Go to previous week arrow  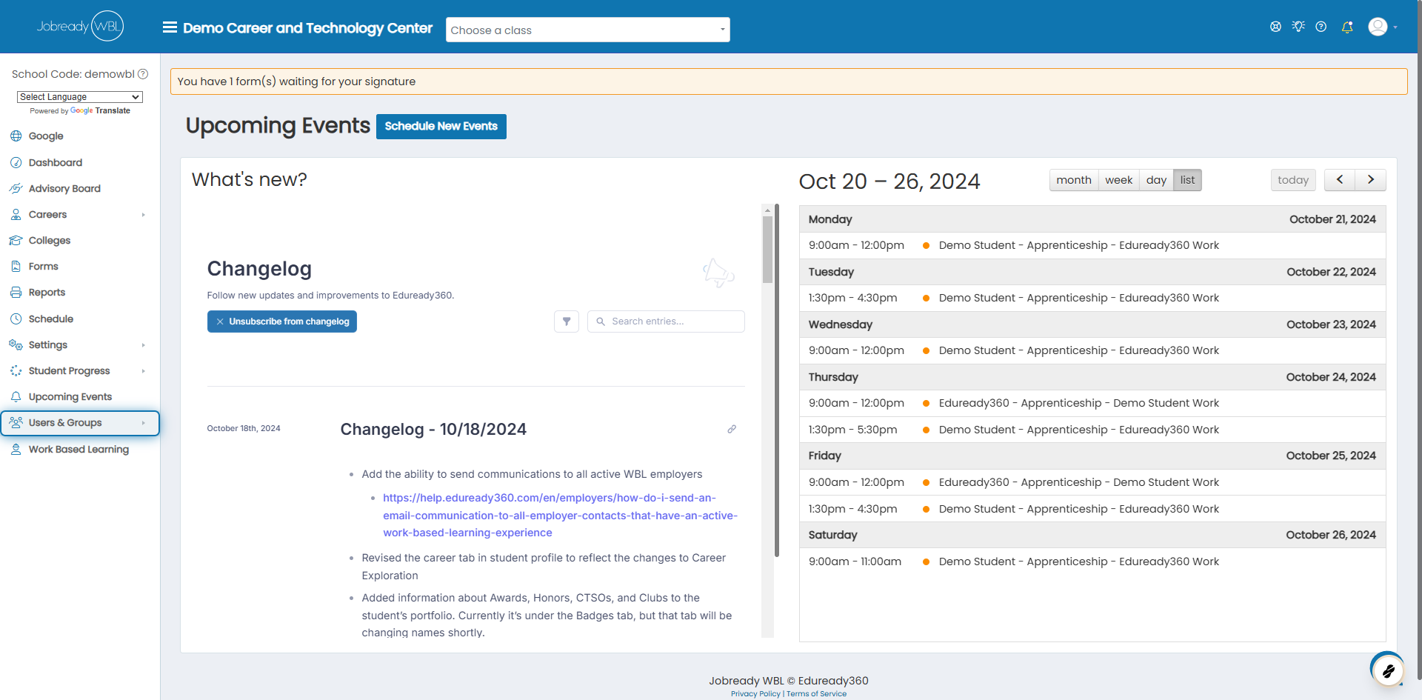[1340, 180]
